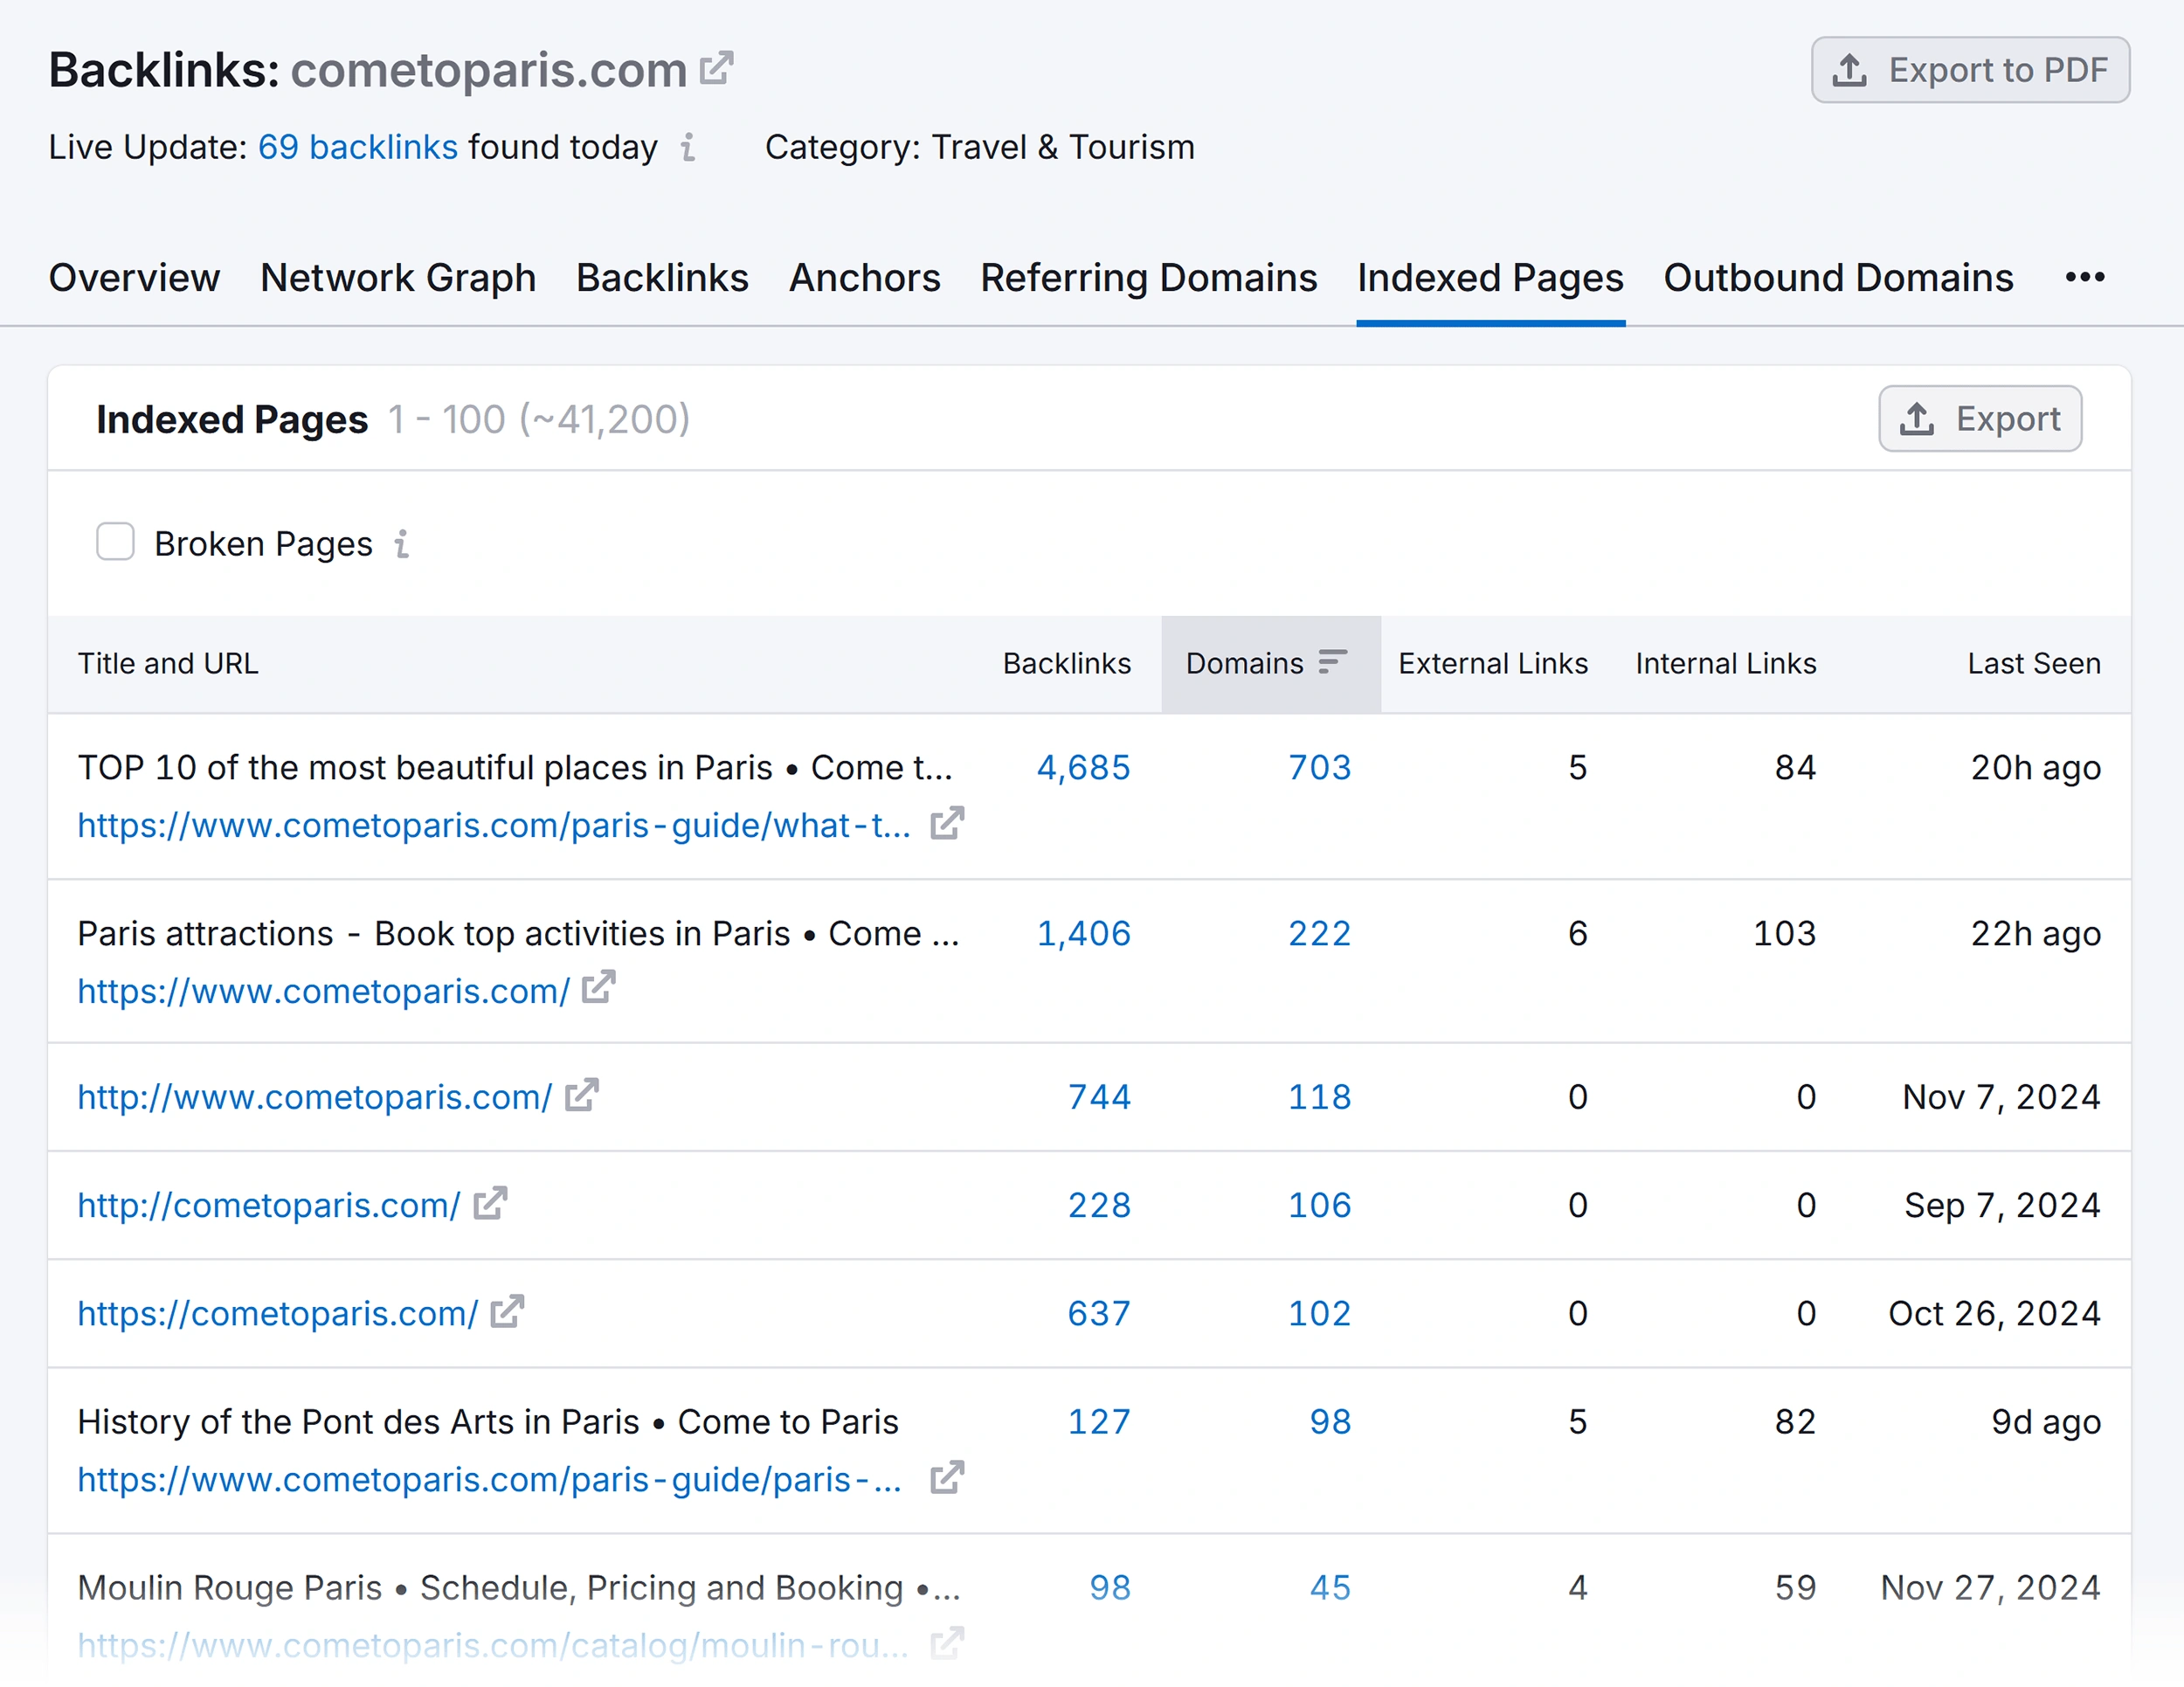Click info icon next to backlinks found today

point(688,147)
